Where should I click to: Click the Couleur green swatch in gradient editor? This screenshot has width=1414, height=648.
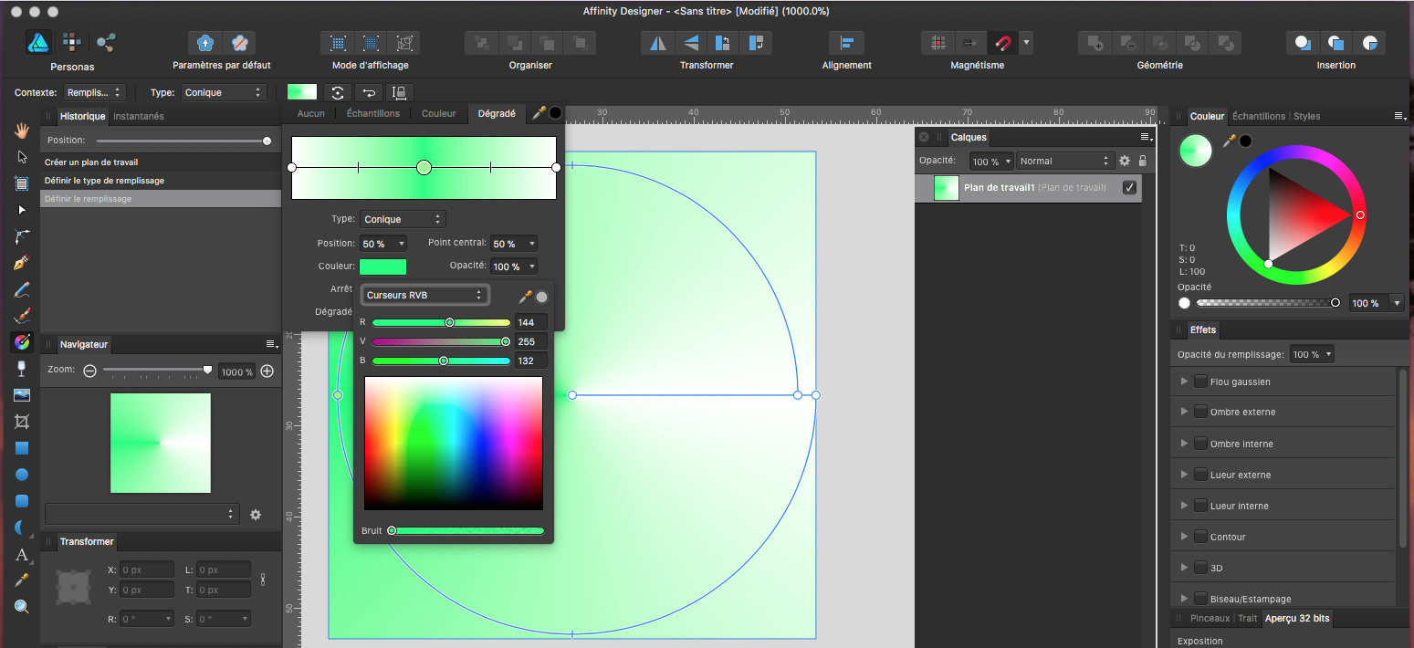pyautogui.click(x=383, y=267)
